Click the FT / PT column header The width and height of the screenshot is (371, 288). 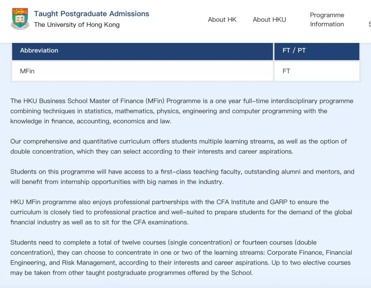(317, 50)
